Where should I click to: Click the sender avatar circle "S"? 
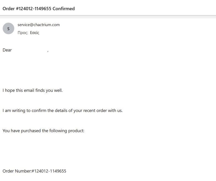pyautogui.click(x=9, y=29)
